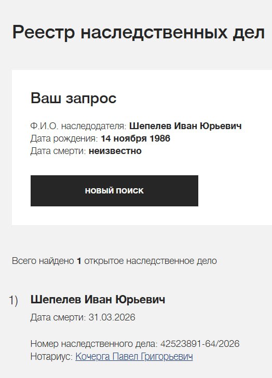Click bold count 1 in results summary

79,261
